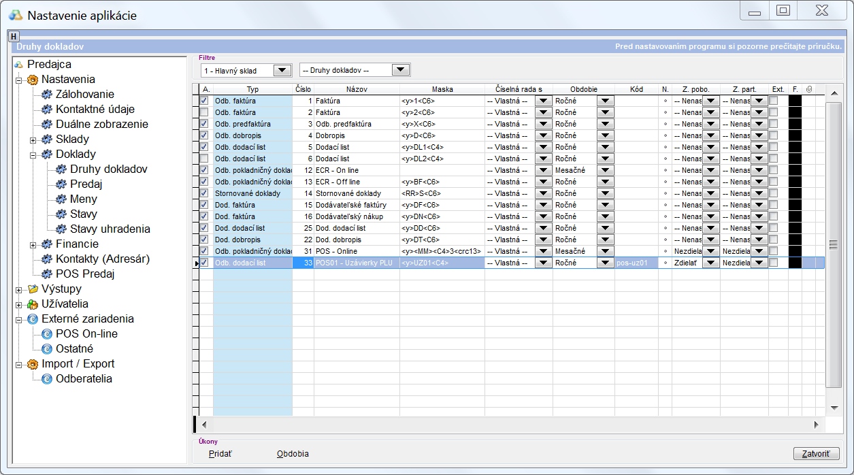The width and height of the screenshot is (854, 475).
Task: Toggle active checkbox for Faktúra number 2
Action: [x=204, y=112]
